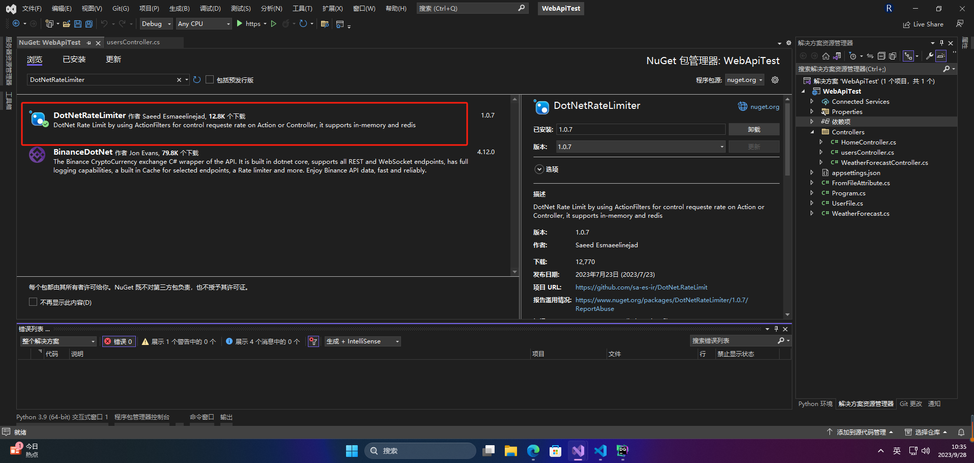The image size is (974, 463).
Task: Open the Windows Start menu
Action: (352, 451)
